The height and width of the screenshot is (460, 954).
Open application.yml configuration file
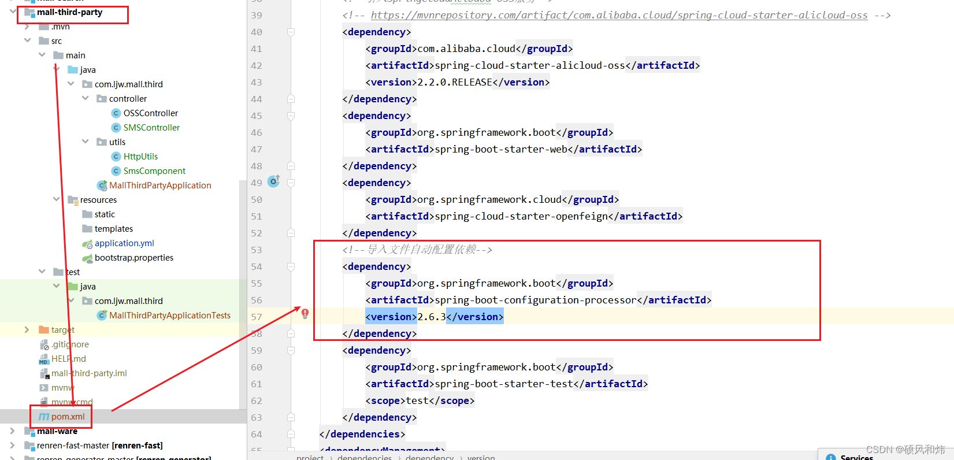(124, 243)
